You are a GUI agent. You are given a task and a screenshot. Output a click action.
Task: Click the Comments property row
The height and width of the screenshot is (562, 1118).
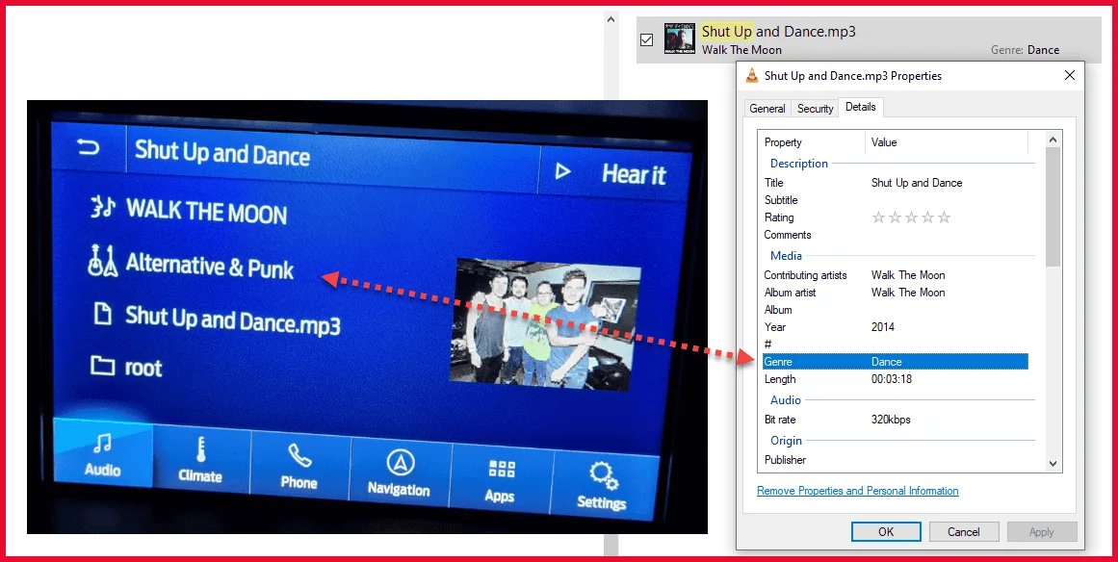click(895, 235)
